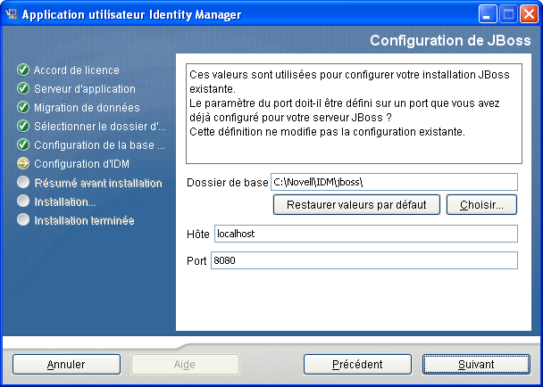Click the Migration de données checkmark icon

[22, 108]
